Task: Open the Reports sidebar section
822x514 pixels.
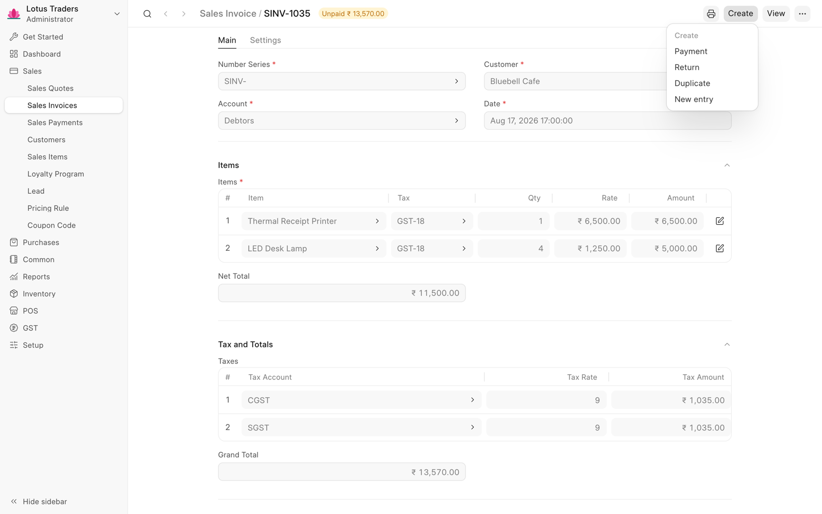Action: (x=64, y=277)
